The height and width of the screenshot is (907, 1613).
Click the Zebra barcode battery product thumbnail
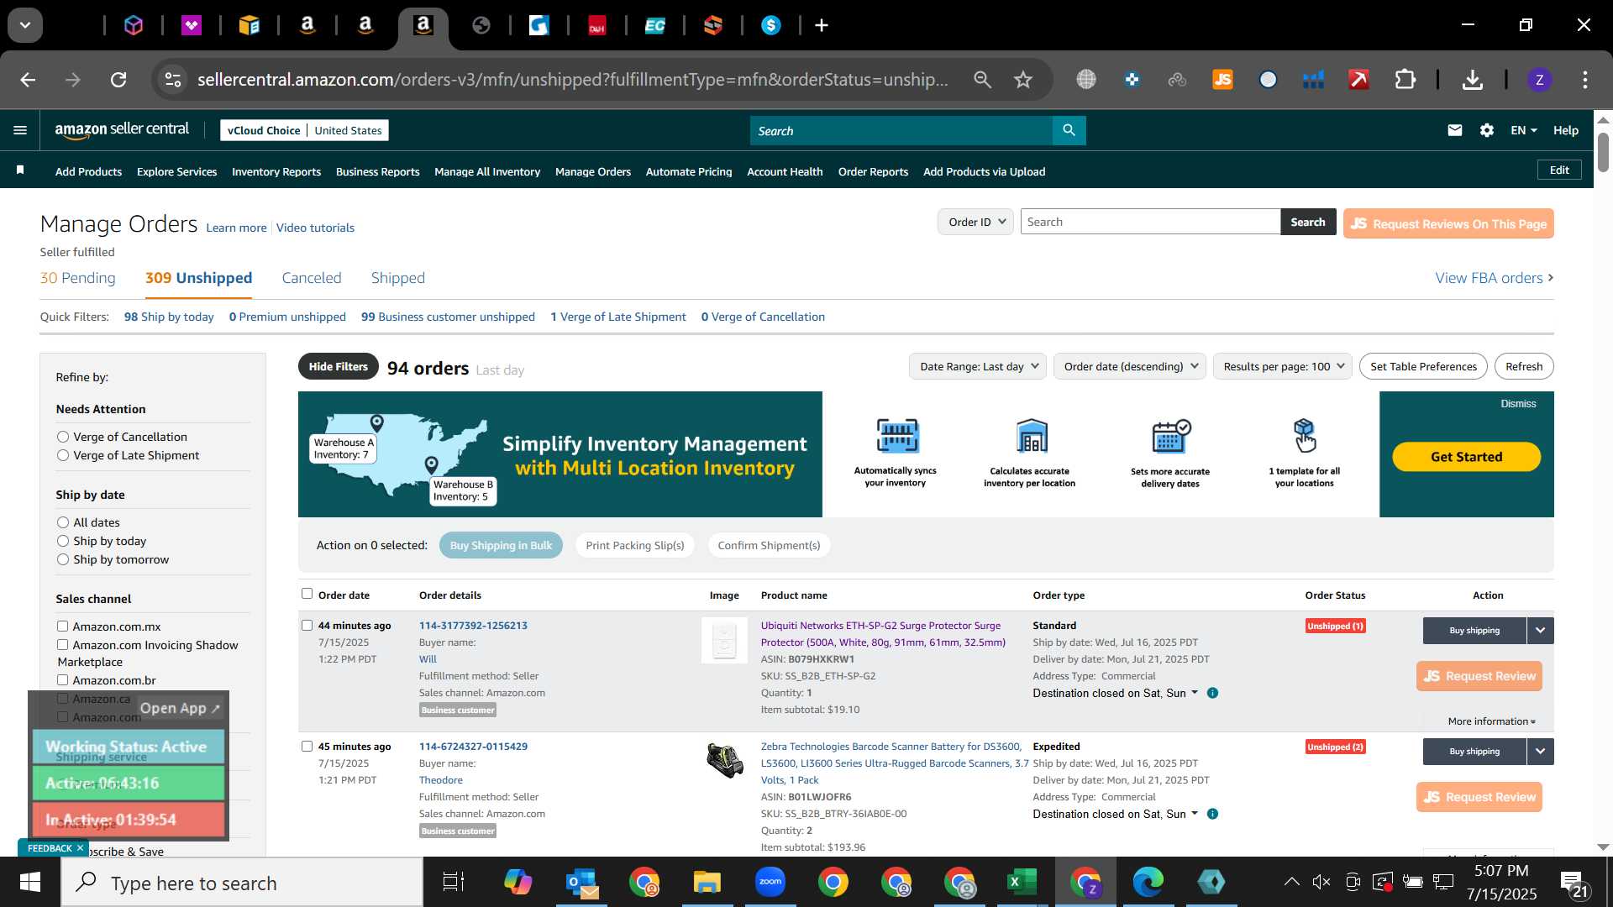click(x=724, y=759)
